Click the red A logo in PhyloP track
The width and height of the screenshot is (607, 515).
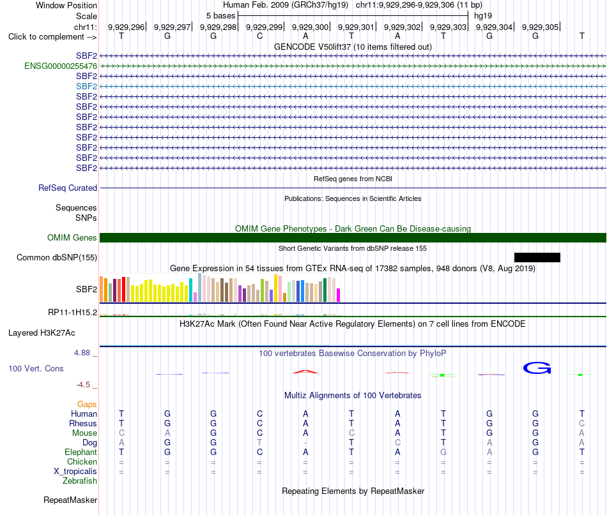tap(305, 371)
